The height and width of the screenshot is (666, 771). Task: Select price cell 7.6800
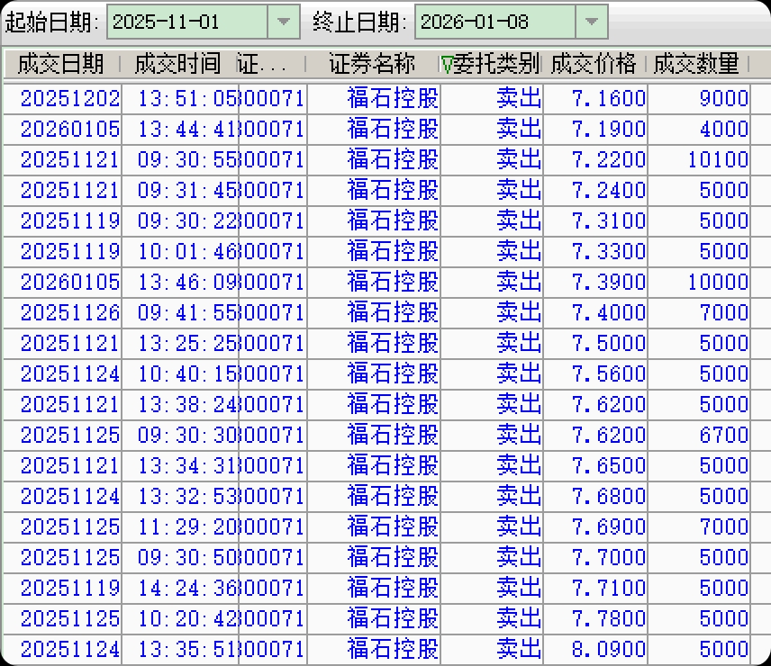pyautogui.click(x=595, y=496)
